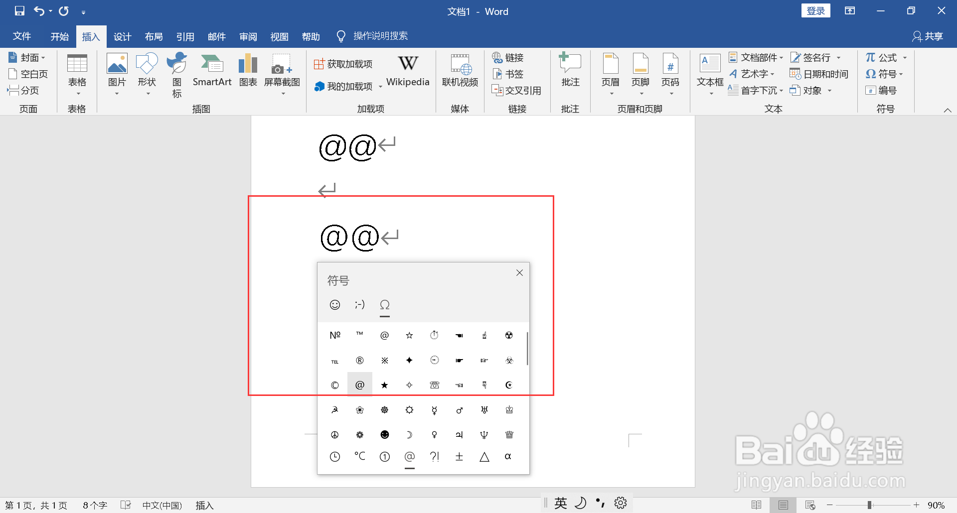Switch to the 布局 ribbon tab
The height and width of the screenshot is (513, 957).
154,36
